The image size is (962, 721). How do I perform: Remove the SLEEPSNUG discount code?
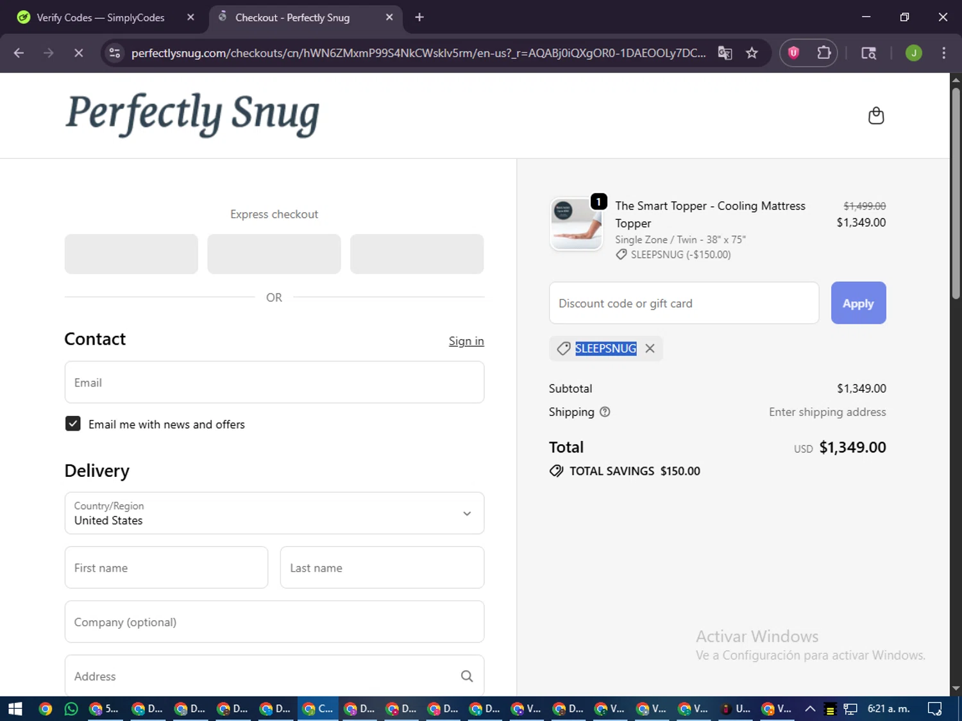650,349
